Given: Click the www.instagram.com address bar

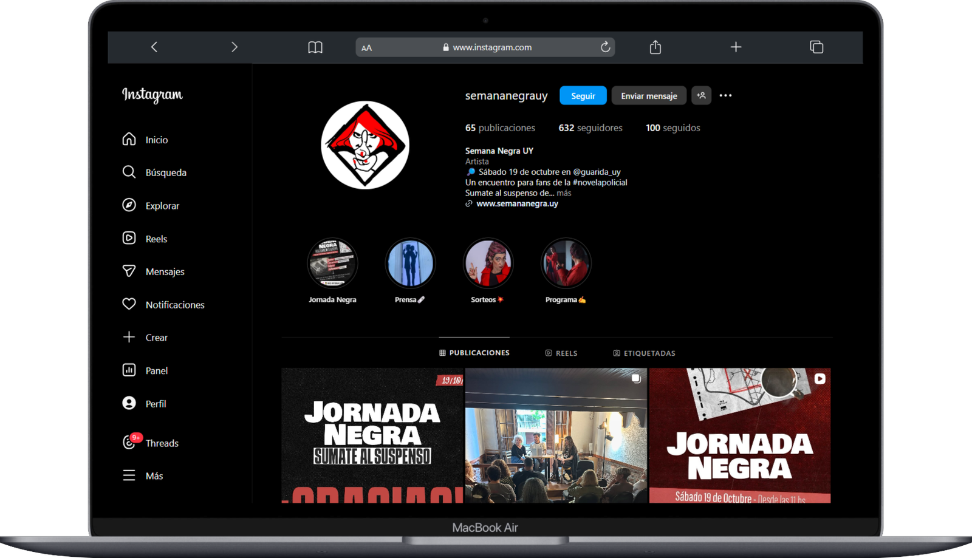Looking at the screenshot, I should point(485,47).
